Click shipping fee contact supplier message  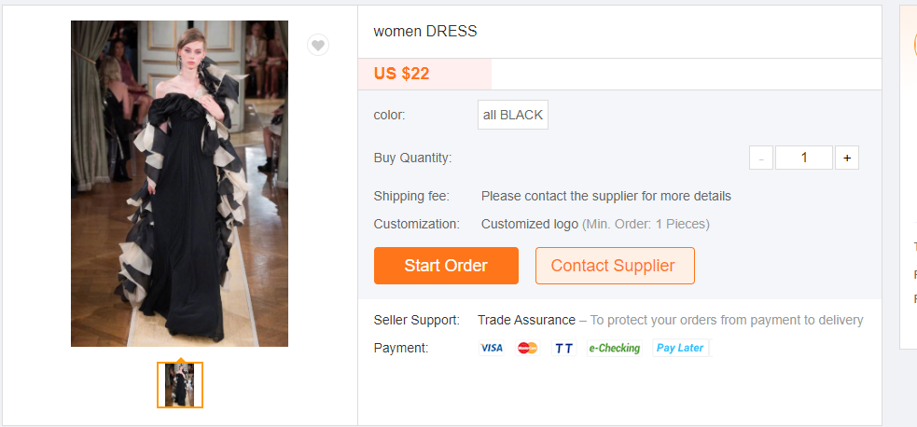tap(605, 197)
